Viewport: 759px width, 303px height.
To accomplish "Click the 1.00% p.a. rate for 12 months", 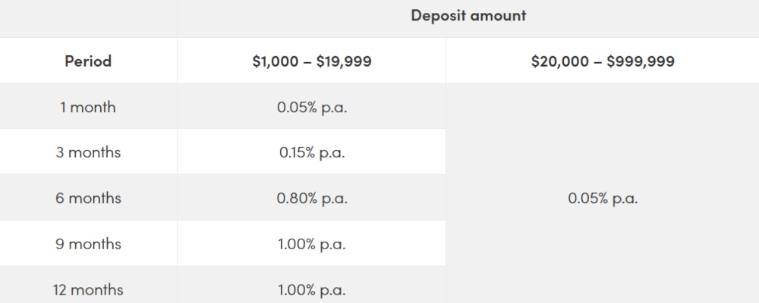I will [312, 289].
